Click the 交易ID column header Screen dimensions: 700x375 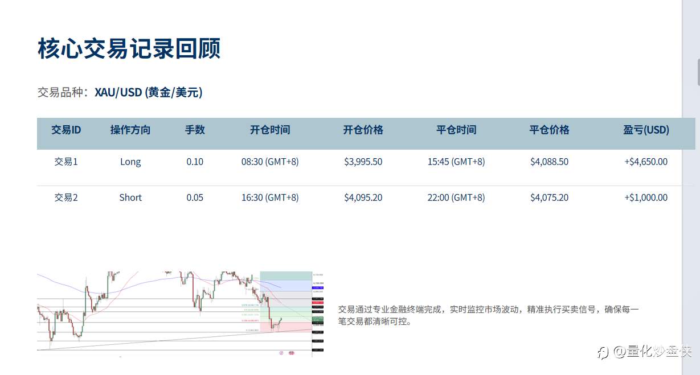[x=66, y=130]
